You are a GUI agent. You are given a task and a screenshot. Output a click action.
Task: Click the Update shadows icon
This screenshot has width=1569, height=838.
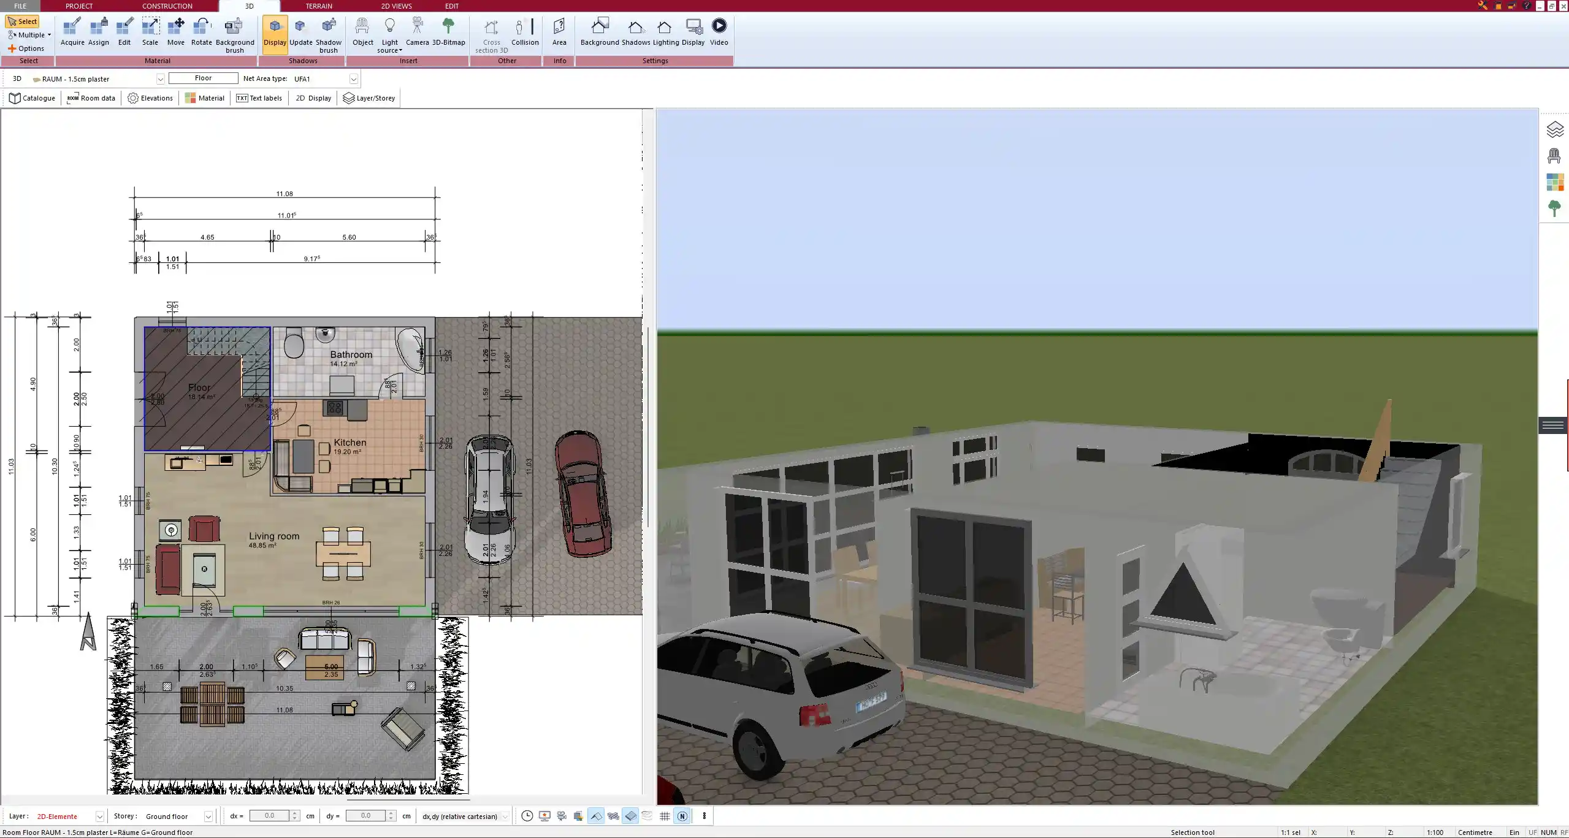(301, 32)
